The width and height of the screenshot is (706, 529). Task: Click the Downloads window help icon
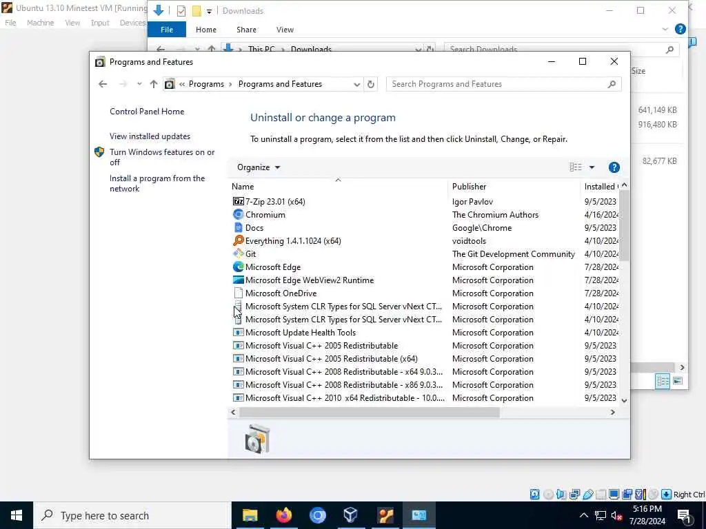pos(680,29)
